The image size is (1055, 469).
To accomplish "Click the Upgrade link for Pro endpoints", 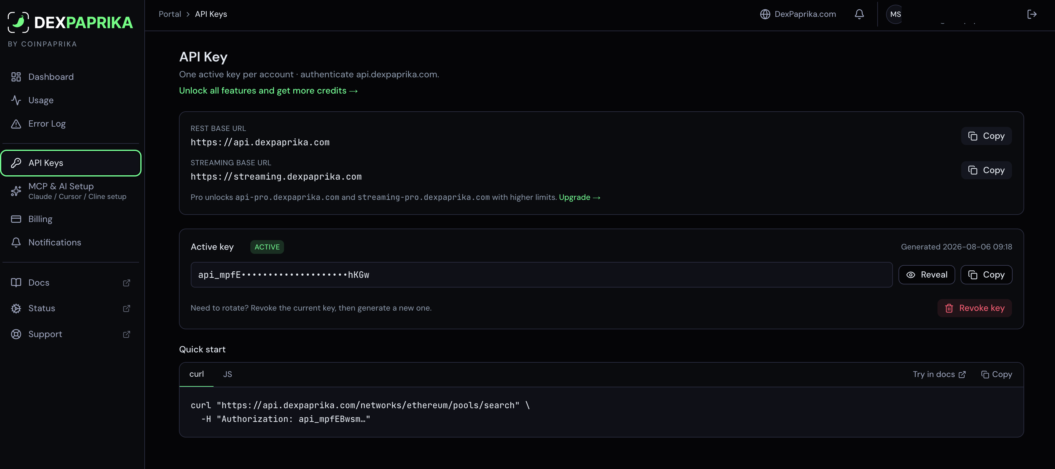I will click(x=580, y=197).
